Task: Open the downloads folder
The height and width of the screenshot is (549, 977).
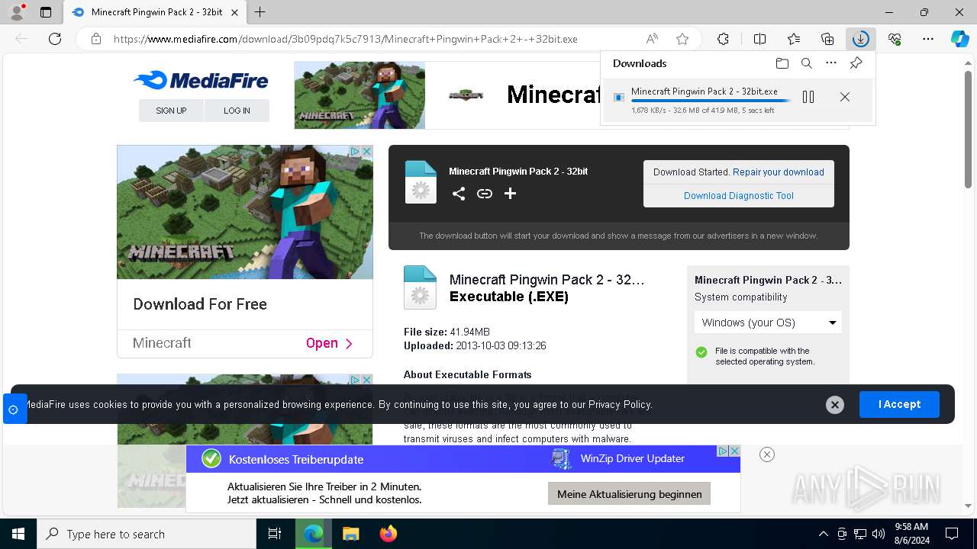Action: point(782,63)
